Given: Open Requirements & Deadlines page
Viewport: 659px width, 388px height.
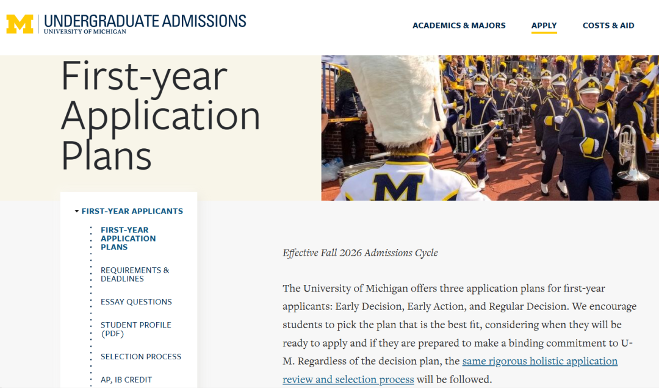Looking at the screenshot, I should pos(135,274).
